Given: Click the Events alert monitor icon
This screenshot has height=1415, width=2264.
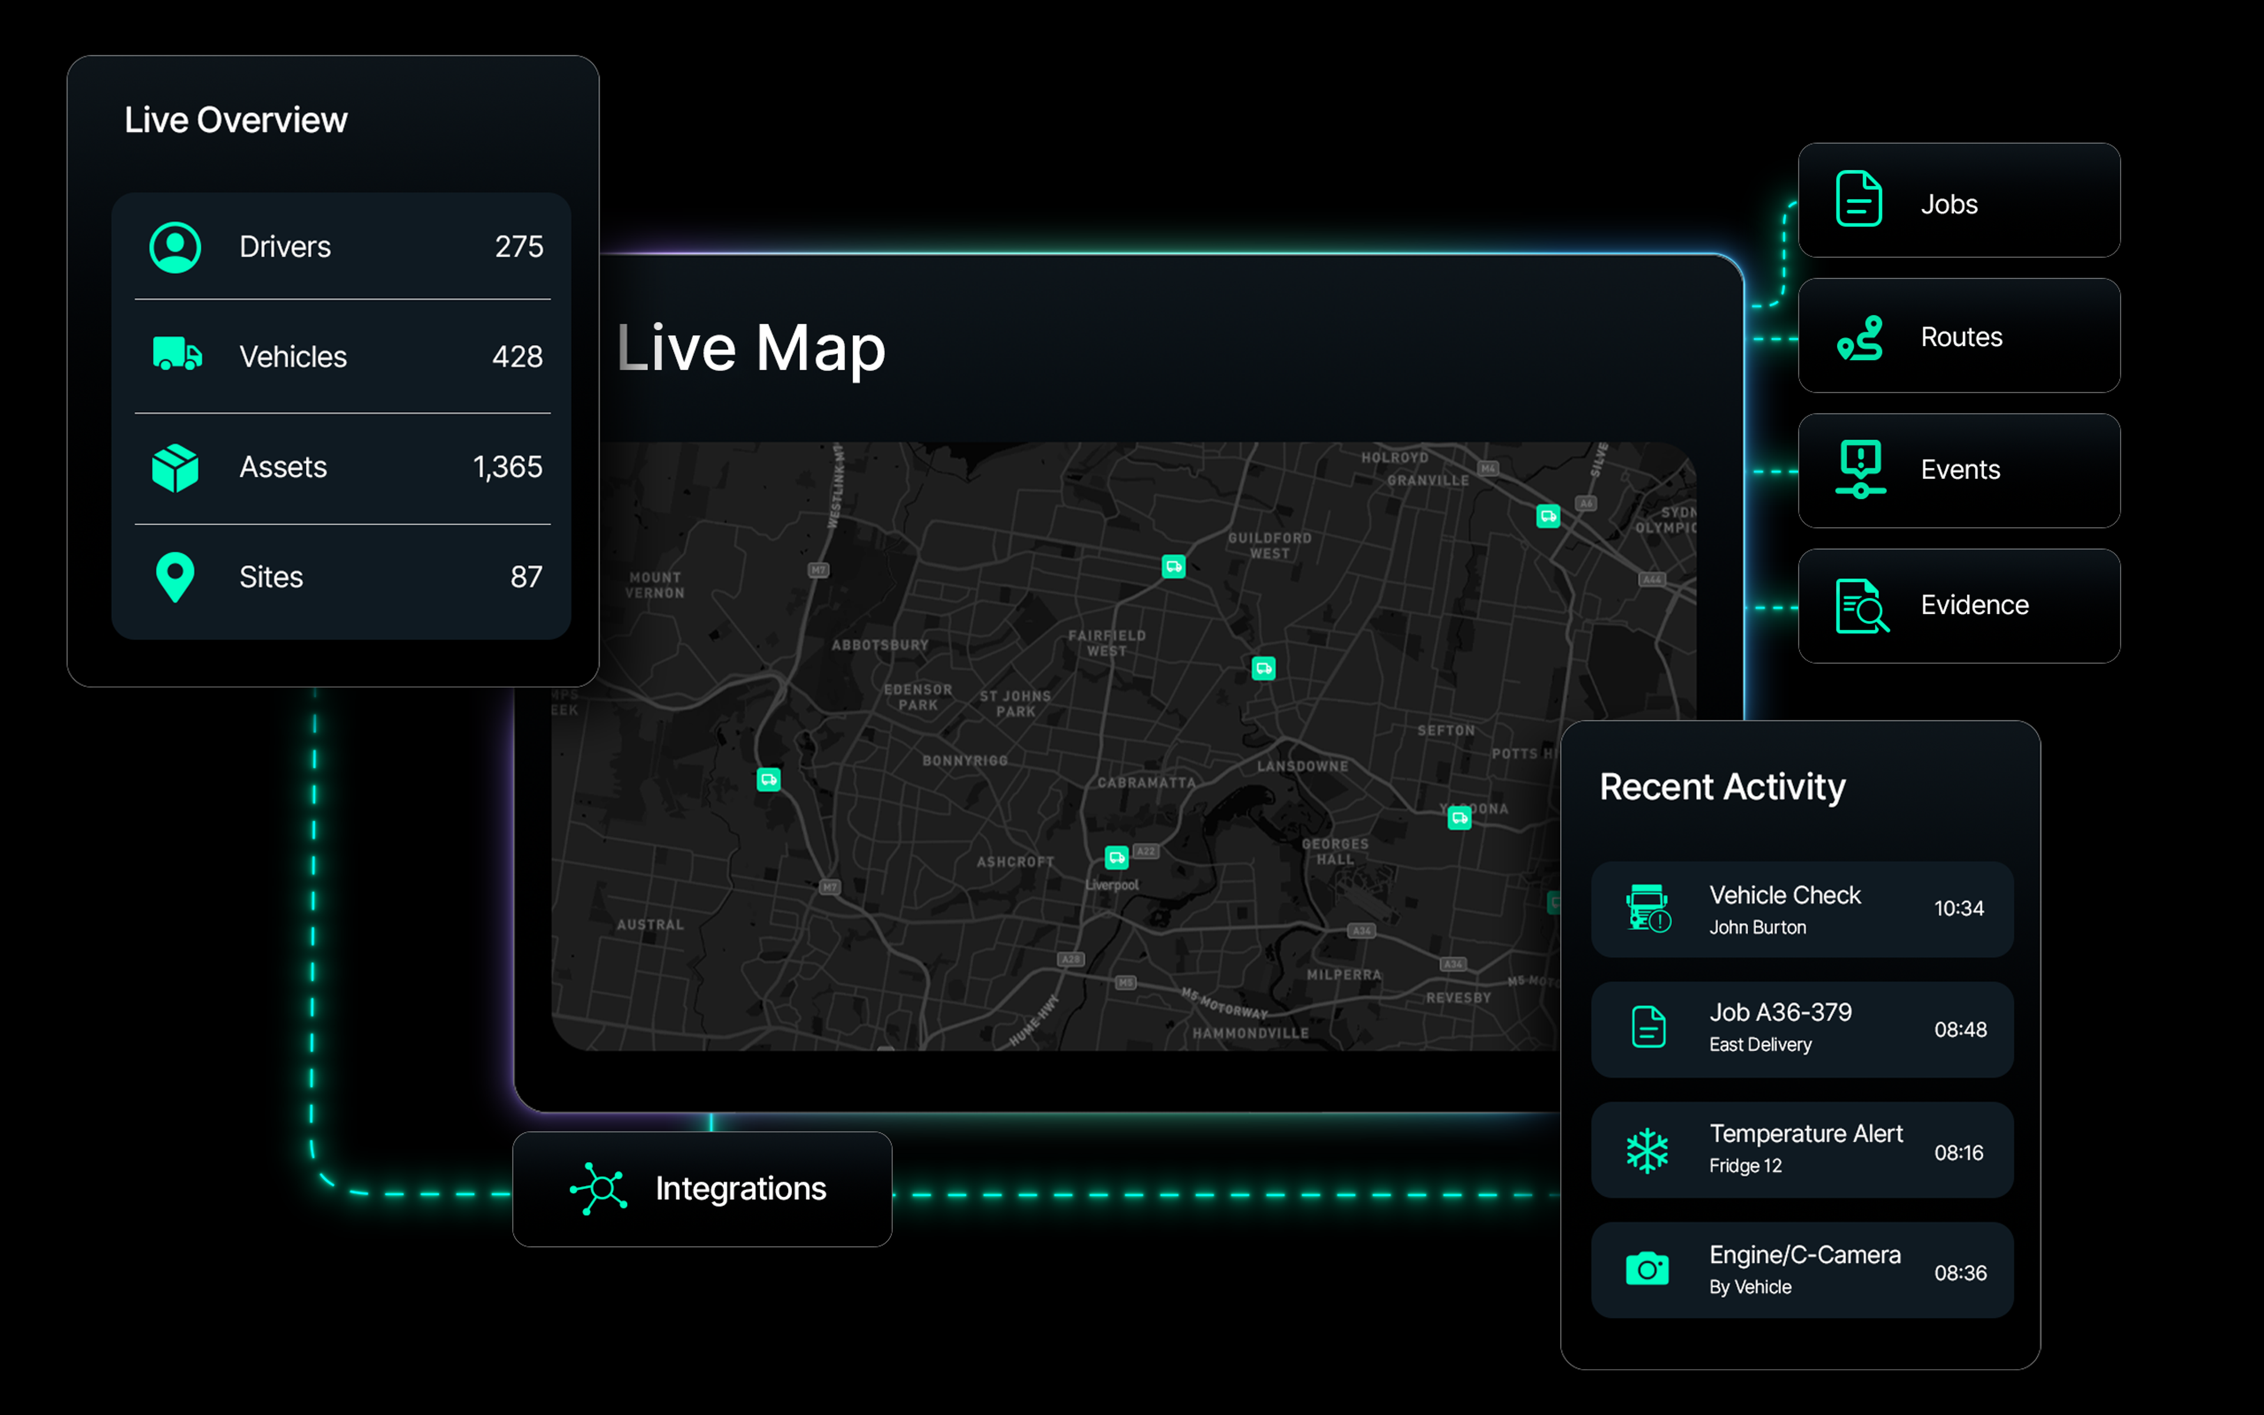Looking at the screenshot, I should (x=1861, y=469).
